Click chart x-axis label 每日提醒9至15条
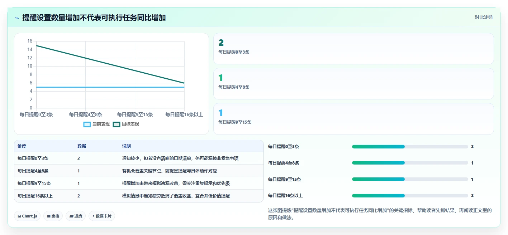Screen dimensions: 508x235 [x=135, y=114]
